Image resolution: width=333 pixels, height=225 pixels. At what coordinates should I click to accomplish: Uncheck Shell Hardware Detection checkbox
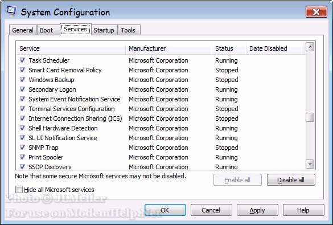click(x=22, y=128)
